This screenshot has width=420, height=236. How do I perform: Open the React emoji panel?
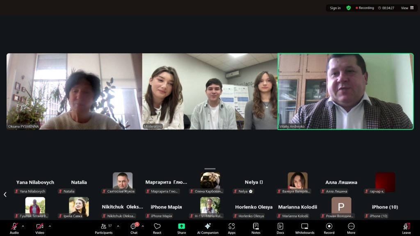(x=157, y=228)
